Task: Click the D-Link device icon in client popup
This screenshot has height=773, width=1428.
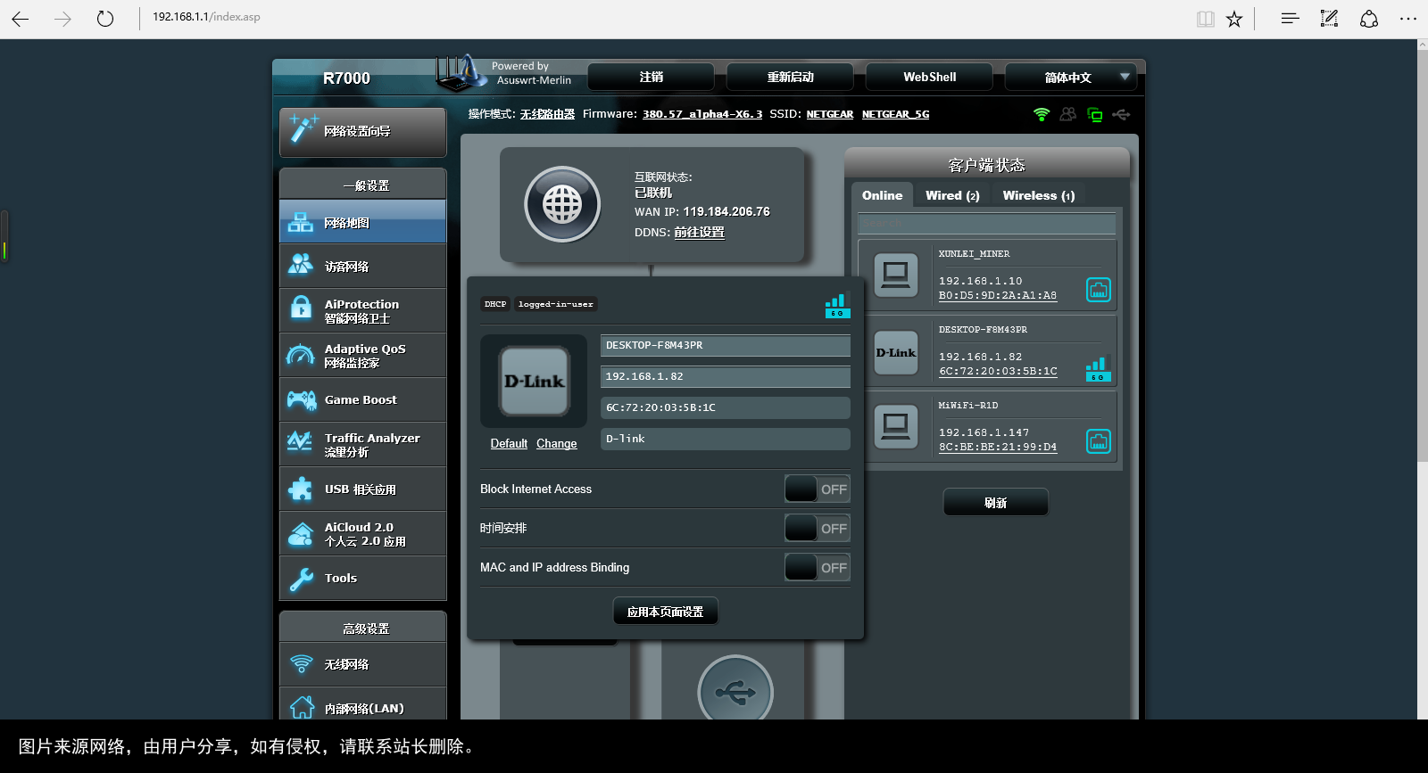Action: [534, 382]
